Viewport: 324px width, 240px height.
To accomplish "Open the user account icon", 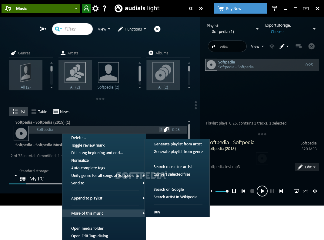I will tap(86, 8).
